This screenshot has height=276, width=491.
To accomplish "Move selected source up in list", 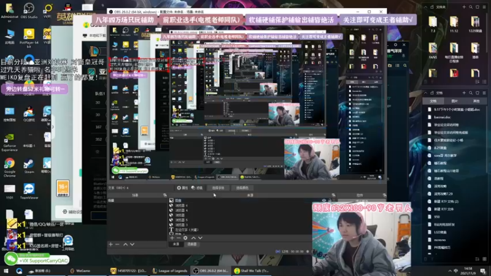I will [193, 238].
